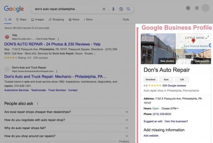The height and width of the screenshot is (143, 213).
Task: Open the Testimonials sitelink
Action: pos(39,90)
